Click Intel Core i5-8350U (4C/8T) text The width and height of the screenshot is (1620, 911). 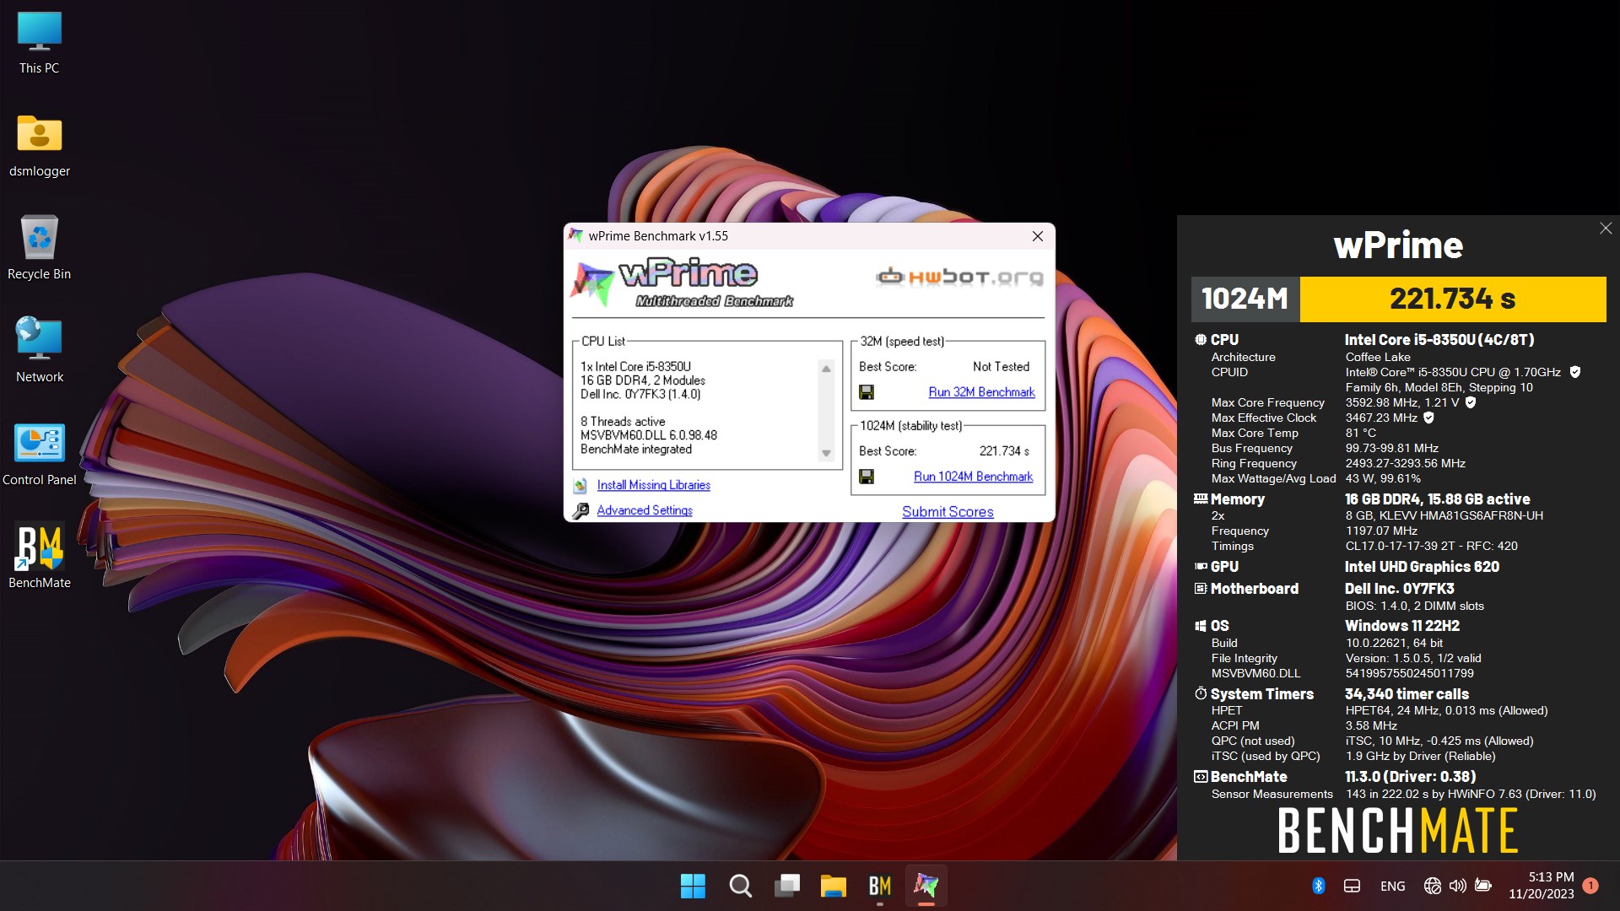pyautogui.click(x=1439, y=340)
